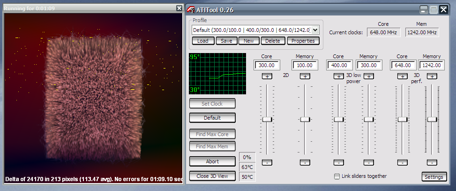Viewport: 456px width, 191px height.
Task: Click the Find Max Core button
Action: (212, 134)
